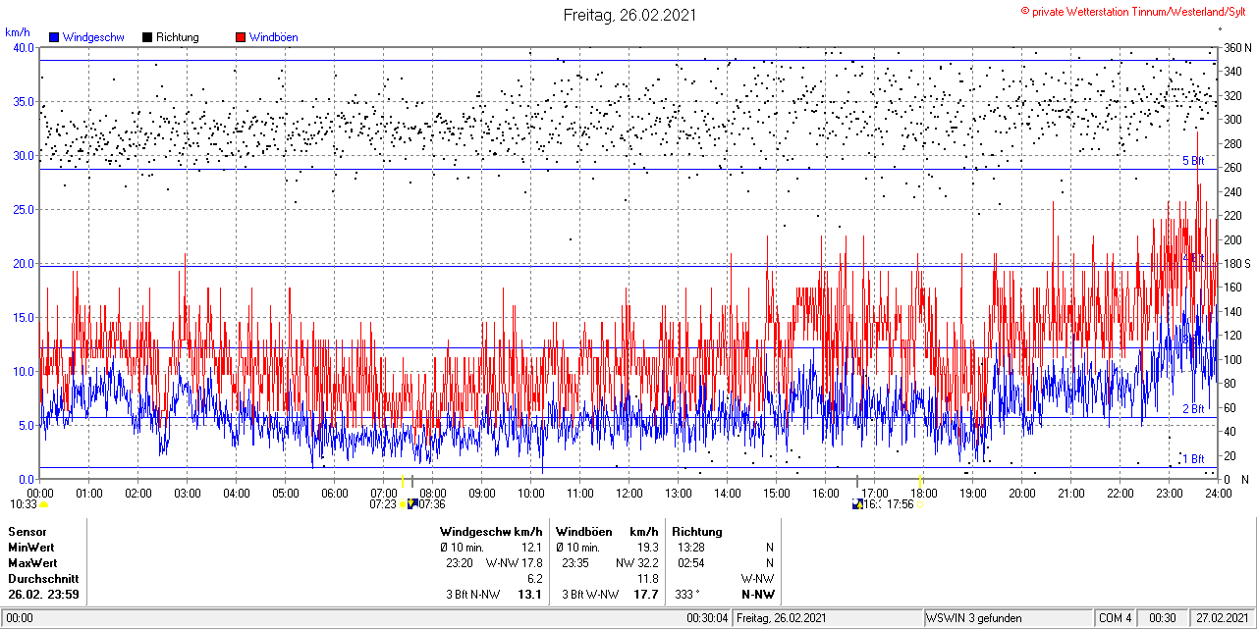Viewport: 1257px width, 629px height.
Task: Select the Windböen legend label at top
Action: [274, 37]
